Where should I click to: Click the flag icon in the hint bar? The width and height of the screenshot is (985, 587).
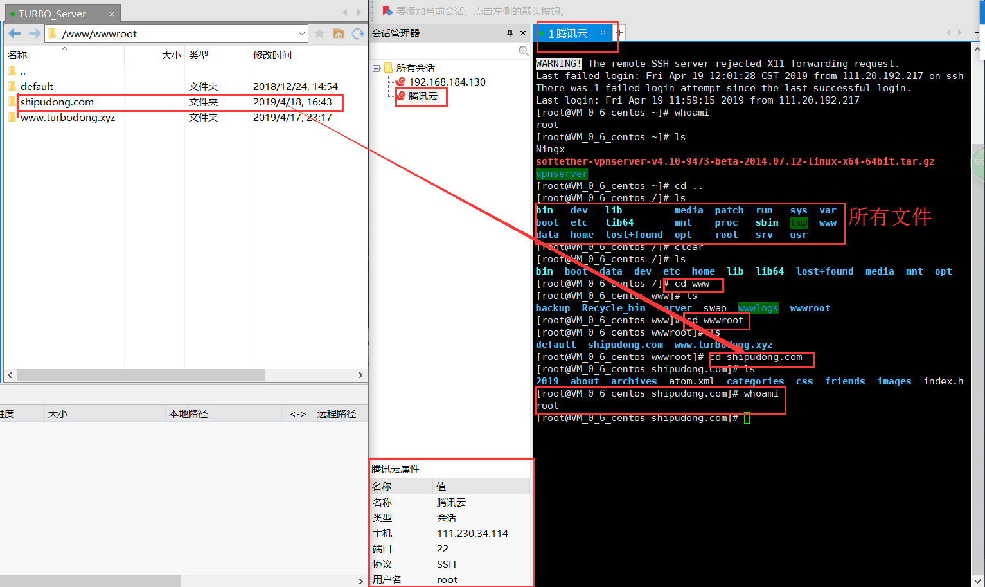tap(387, 11)
